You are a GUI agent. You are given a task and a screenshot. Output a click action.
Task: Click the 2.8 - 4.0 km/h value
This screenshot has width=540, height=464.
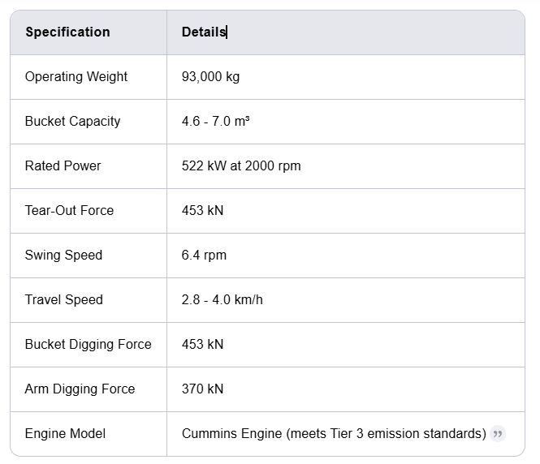coord(222,299)
